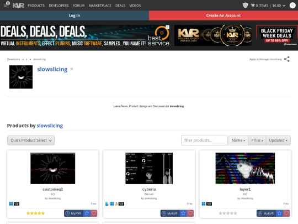Click slowslicing link in Products by heading

[x=50, y=126]
